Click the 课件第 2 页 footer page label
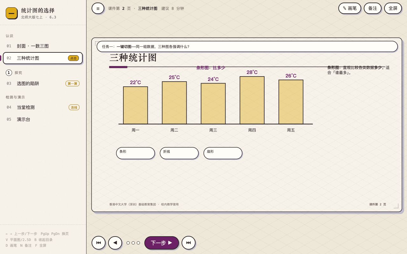The image size is (407, 254). pos(378,204)
